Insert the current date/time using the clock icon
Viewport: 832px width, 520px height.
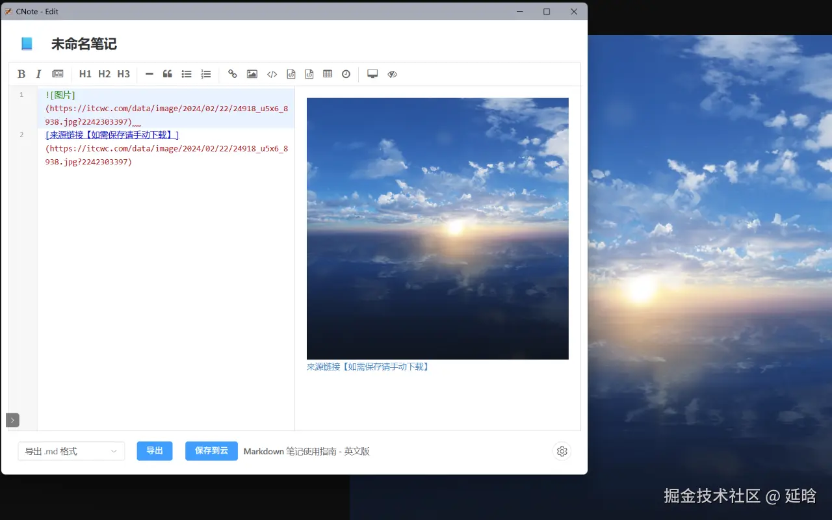(346, 74)
